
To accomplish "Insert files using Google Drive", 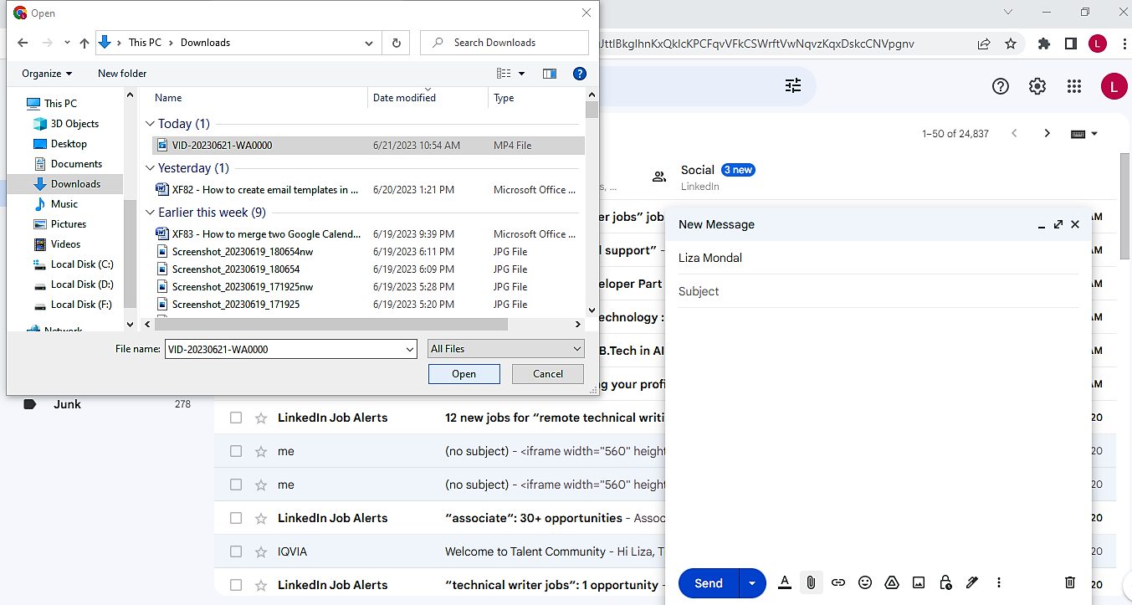I will pyautogui.click(x=892, y=582).
